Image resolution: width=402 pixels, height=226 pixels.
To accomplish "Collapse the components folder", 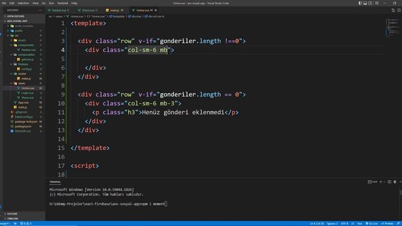I will pyautogui.click(x=26, y=45).
